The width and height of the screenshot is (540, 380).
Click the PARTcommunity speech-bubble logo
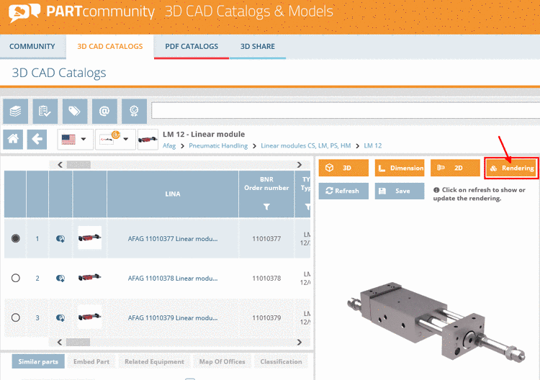(24, 12)
